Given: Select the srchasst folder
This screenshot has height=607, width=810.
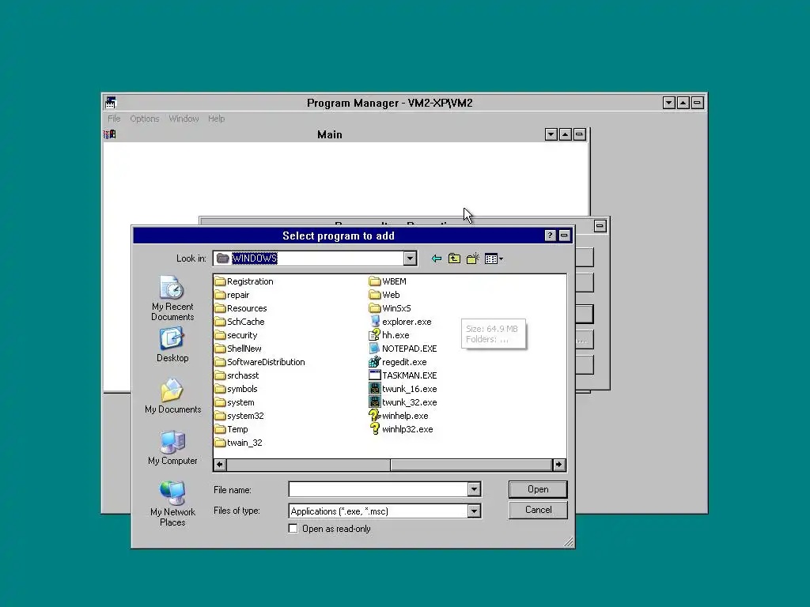Looking at the screenshot, I should click(237, 375).
